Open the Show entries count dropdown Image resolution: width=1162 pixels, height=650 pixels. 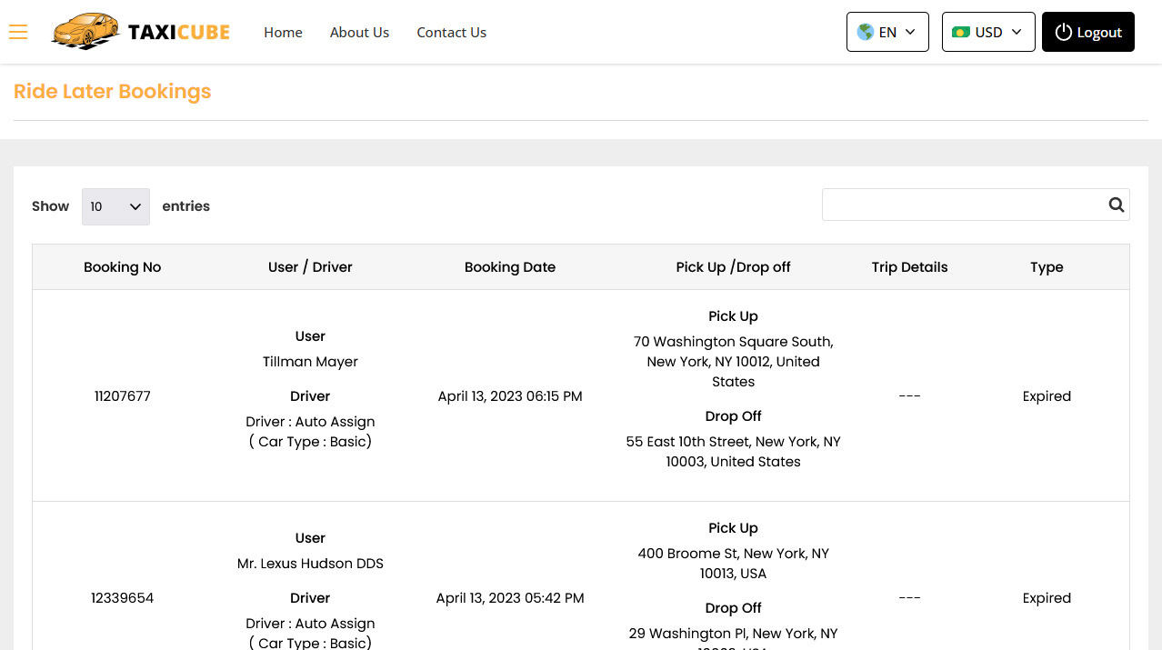(x=115, y=206)
